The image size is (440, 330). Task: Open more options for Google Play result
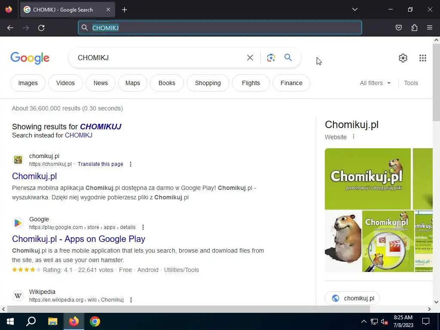pyautogui.click(x=143, y=227)
